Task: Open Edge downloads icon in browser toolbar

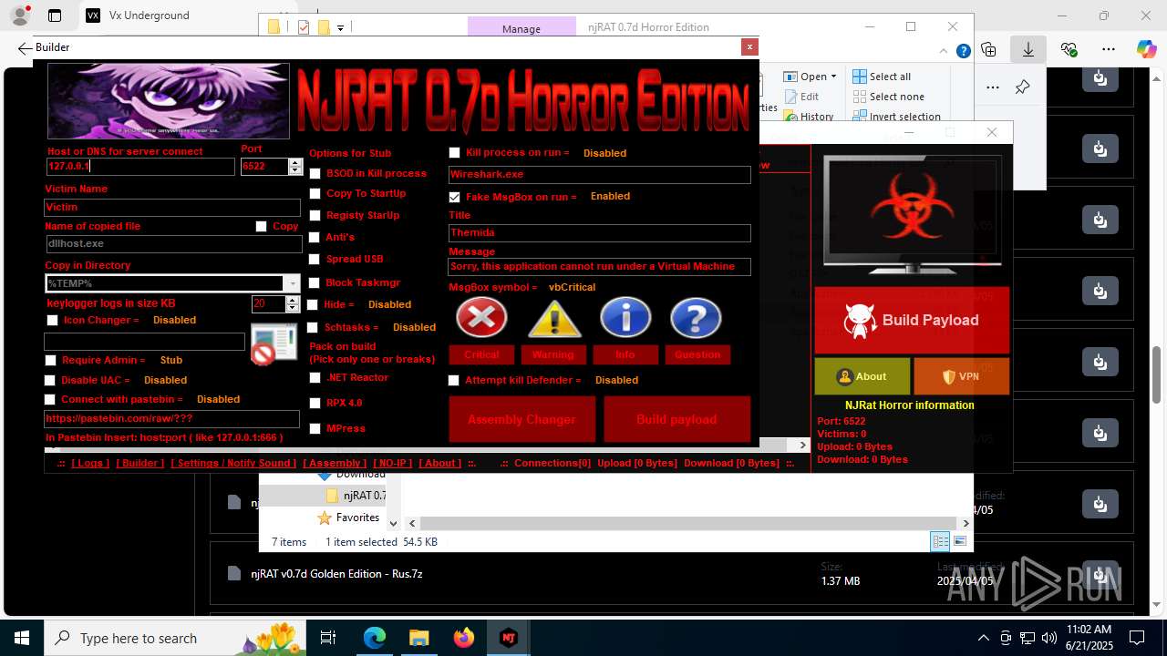Action: coord(1028,50)
